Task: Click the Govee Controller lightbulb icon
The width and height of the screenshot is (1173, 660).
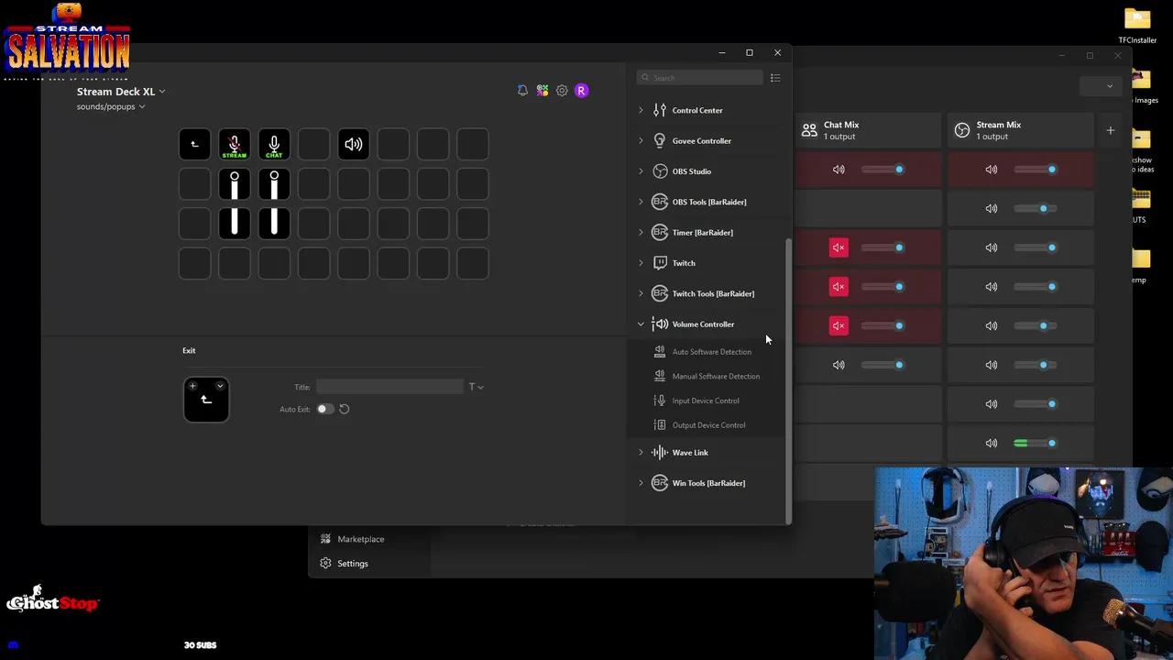Action: (660, 140)
